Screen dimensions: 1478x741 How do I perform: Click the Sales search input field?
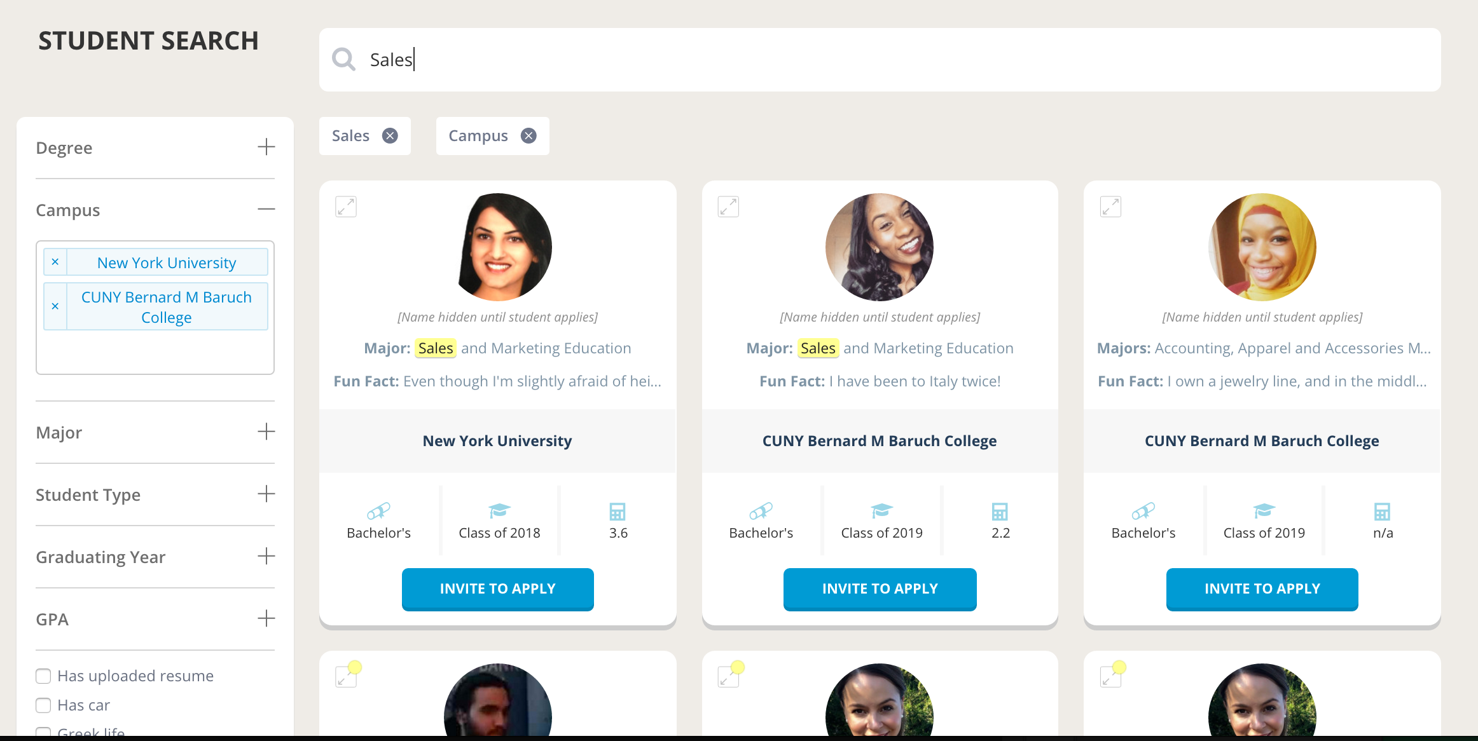pos(890,60)
